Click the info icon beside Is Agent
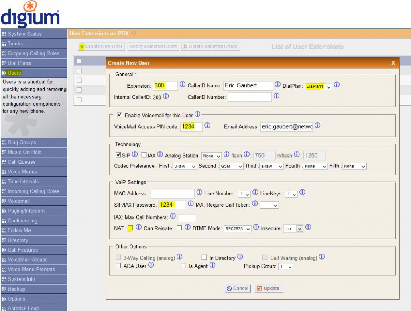411x311 pixels. (212, 265)
